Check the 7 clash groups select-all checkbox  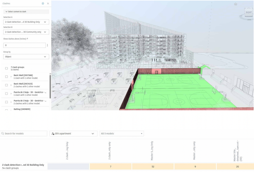click(x=7, y=68)
